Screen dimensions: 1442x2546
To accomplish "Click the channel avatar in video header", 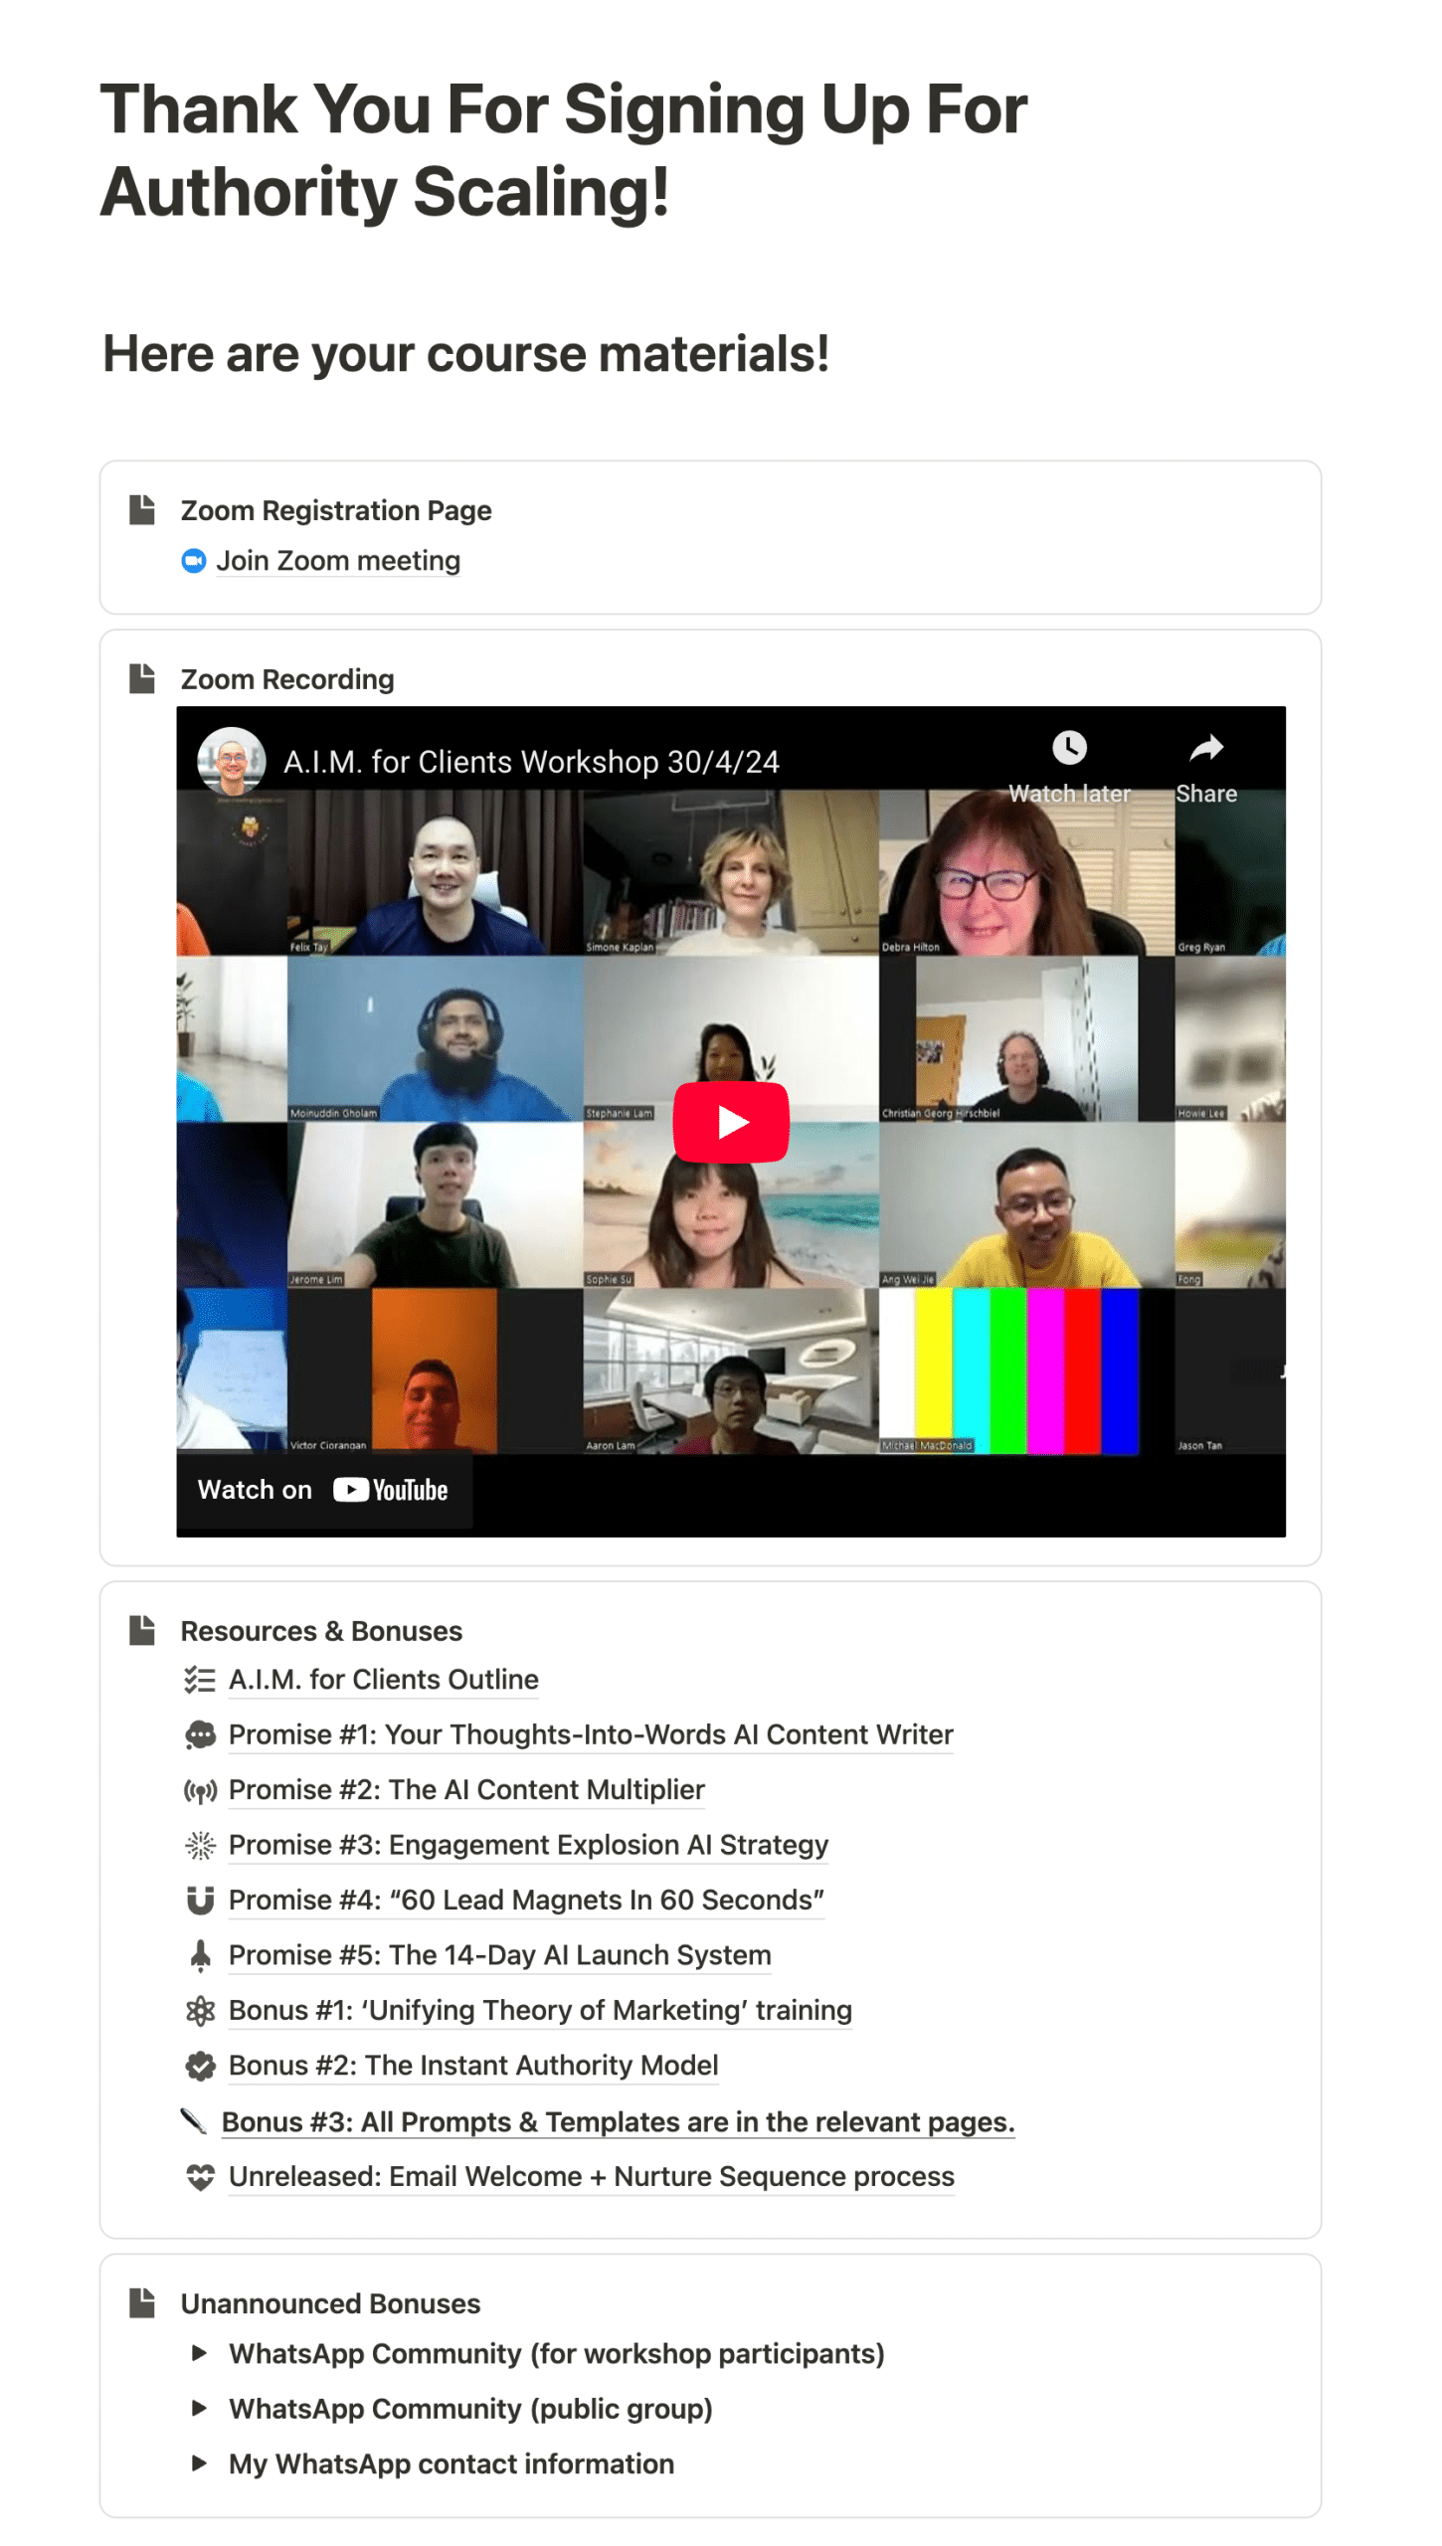I will tap(232, 761).
